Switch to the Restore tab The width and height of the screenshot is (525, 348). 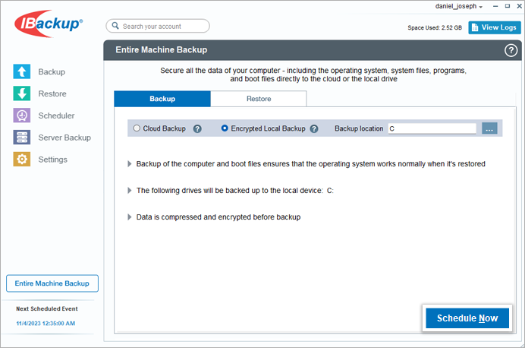(259, 99)
